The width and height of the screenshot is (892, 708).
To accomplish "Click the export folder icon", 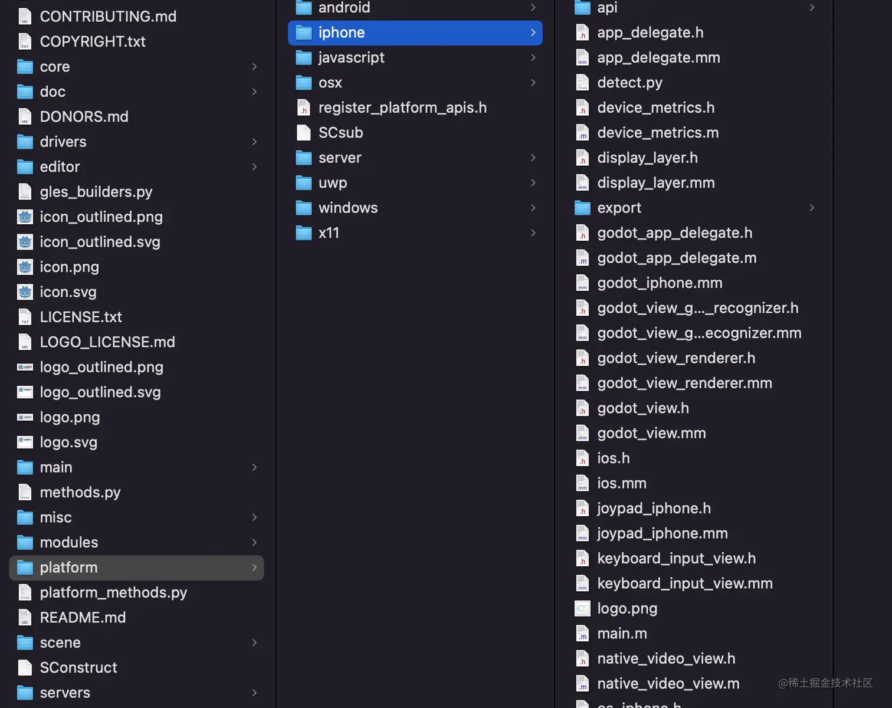I will (x=582, y=208).
